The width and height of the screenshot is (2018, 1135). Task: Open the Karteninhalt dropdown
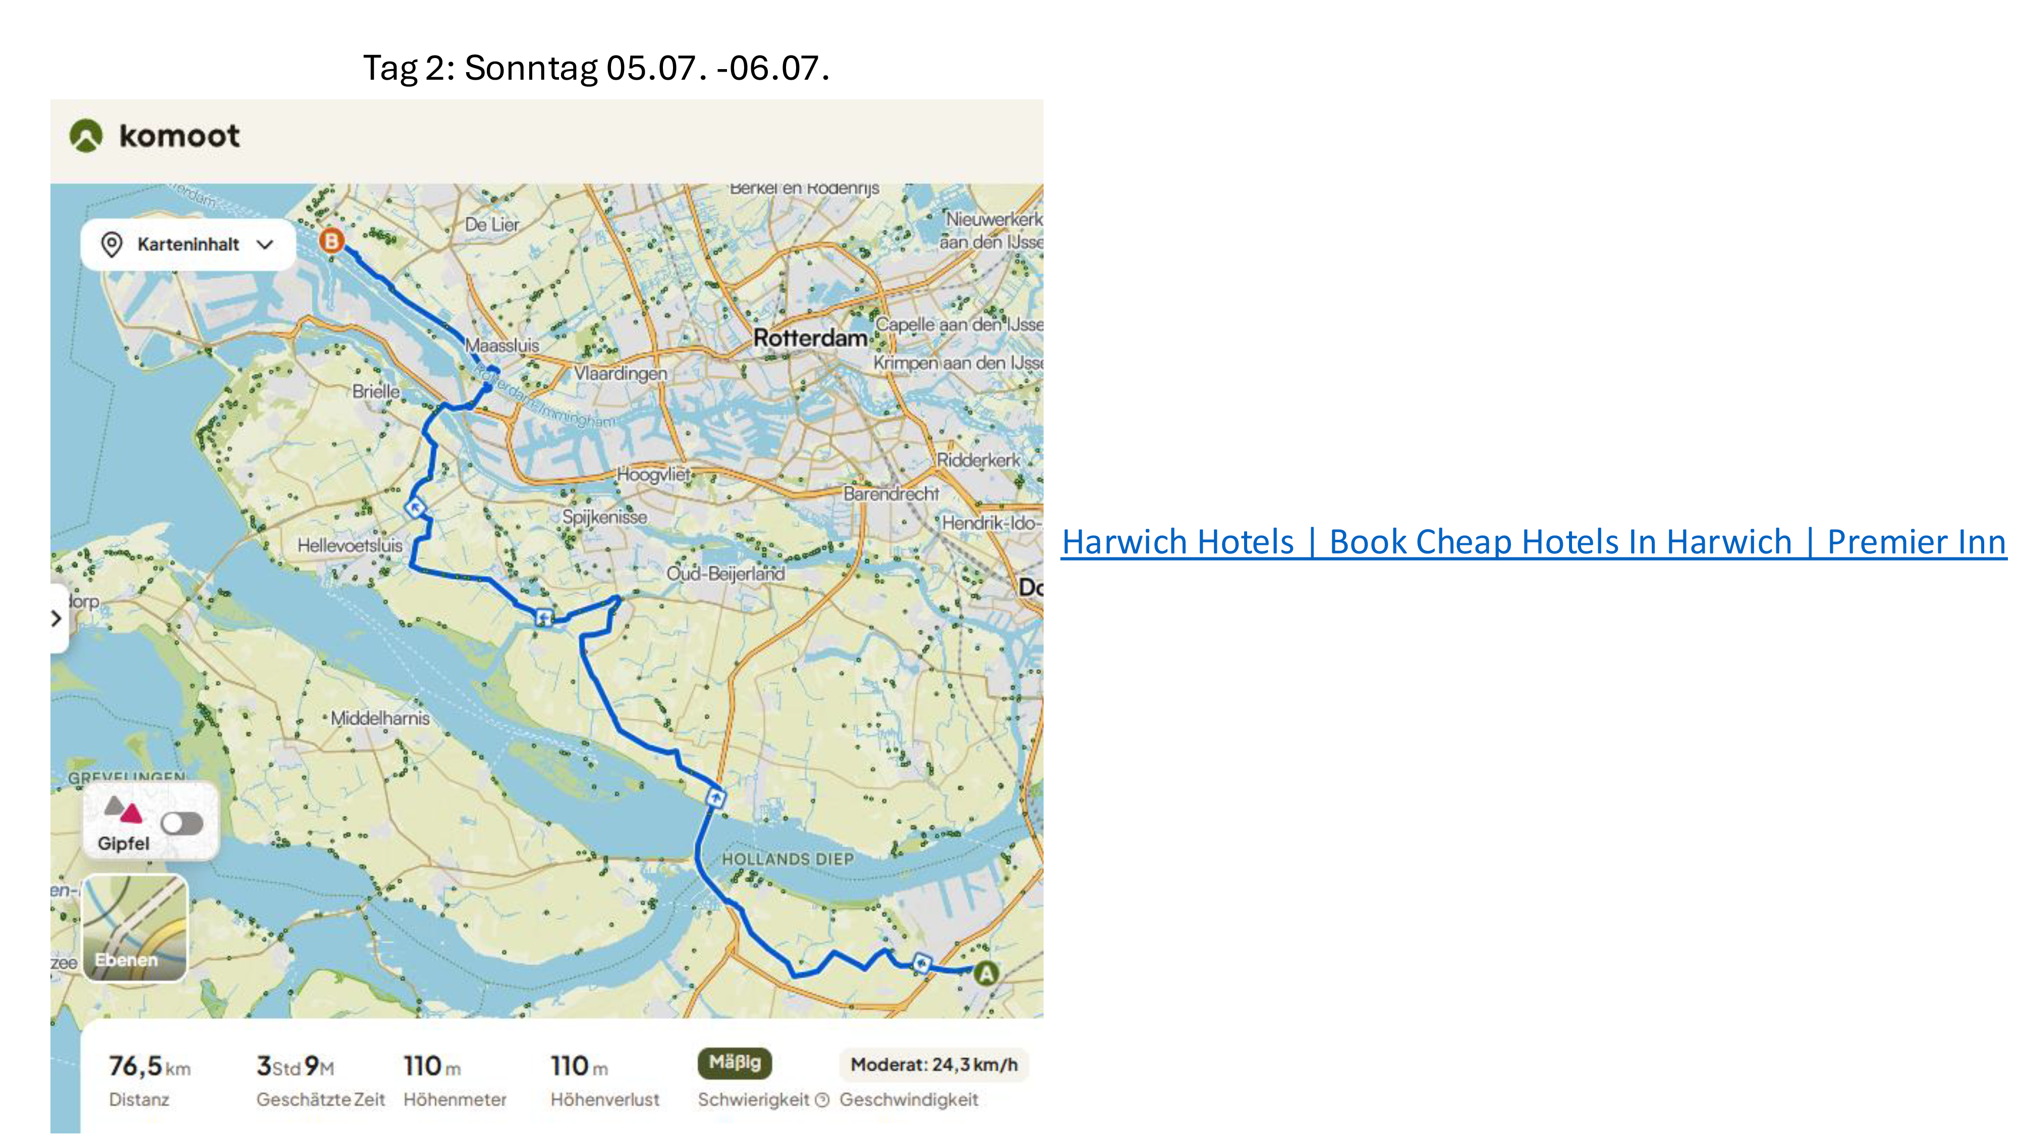[x=188, y=244]
